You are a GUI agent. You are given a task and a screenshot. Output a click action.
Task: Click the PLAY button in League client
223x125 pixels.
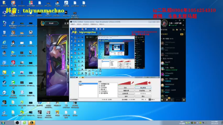(52, 23)
